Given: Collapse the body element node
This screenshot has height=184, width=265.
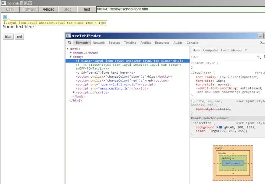Looking at the screenshot, I should point(71,57).
